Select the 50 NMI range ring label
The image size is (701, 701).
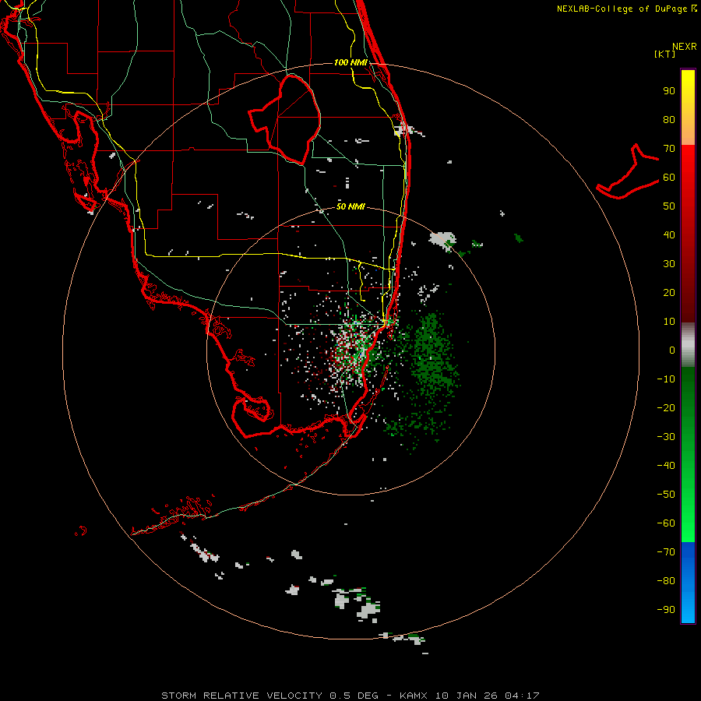click(x=350, y=206)
